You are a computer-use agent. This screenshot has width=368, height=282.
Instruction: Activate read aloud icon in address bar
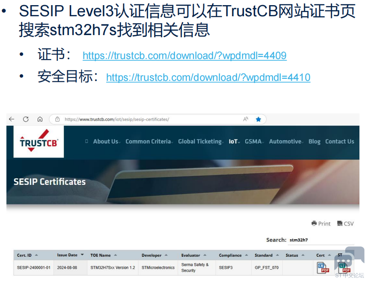246,119
